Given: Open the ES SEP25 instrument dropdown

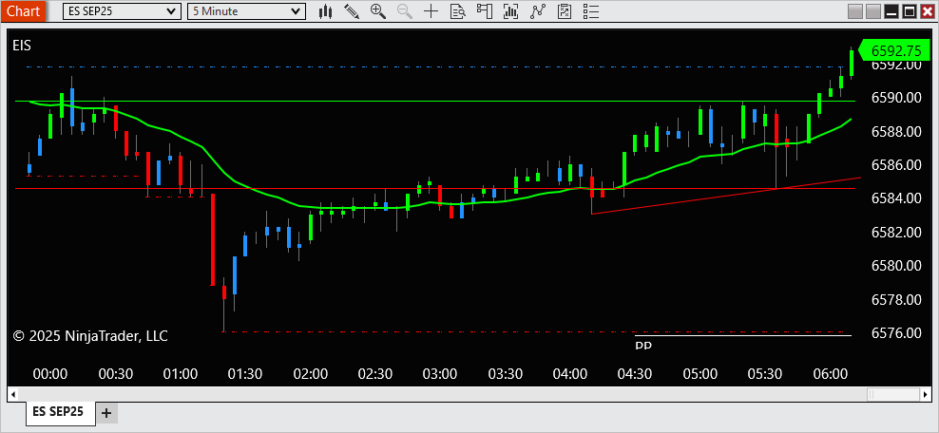Looking at the screenshot, I should [122, 11].
